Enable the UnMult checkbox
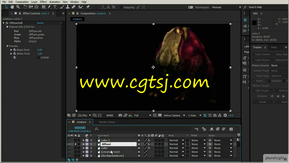The width and height of the screenshot is (289, 163). coord(38,58)
